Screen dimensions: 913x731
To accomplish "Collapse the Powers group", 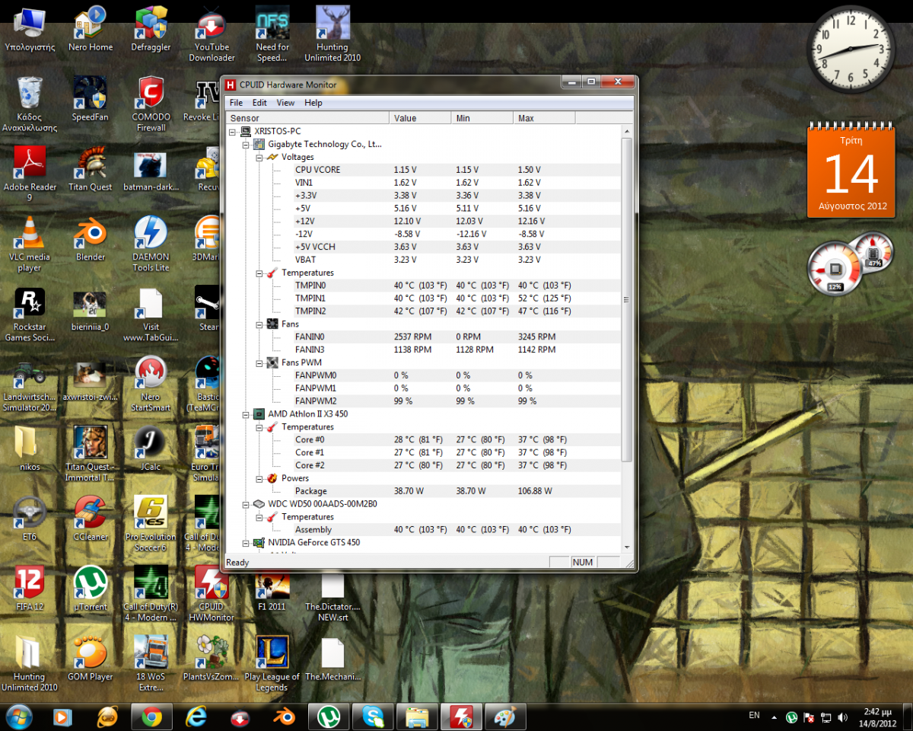I will 259,478.
